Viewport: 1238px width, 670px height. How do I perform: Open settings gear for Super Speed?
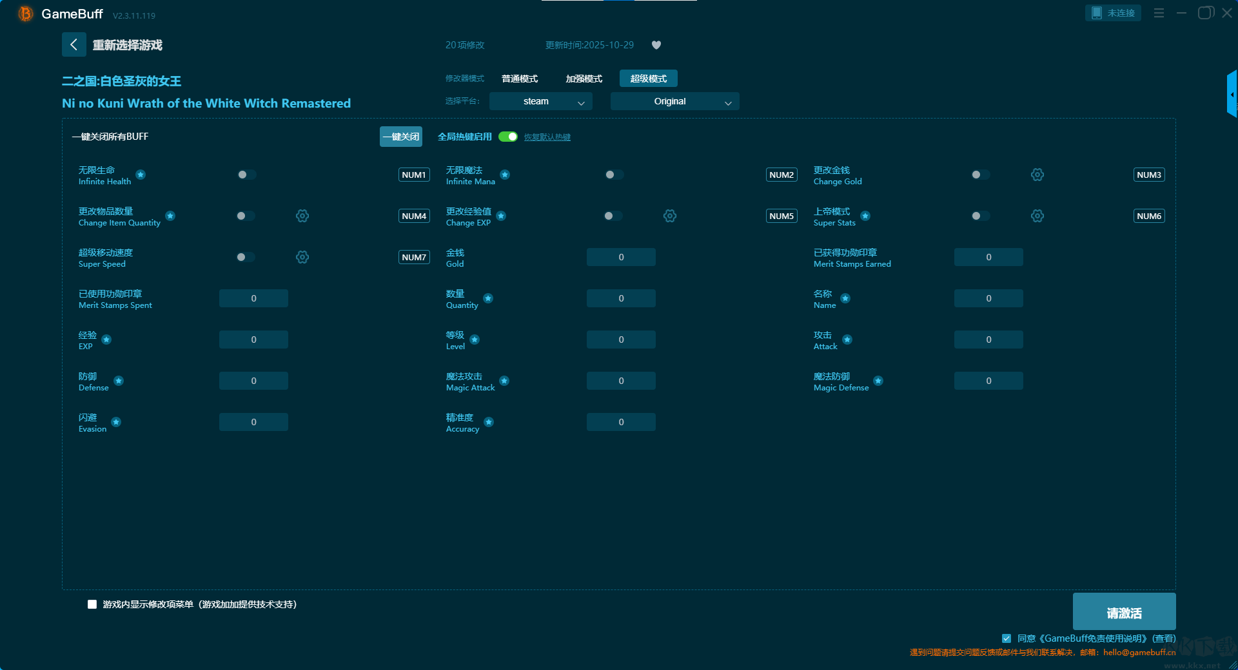302,257
